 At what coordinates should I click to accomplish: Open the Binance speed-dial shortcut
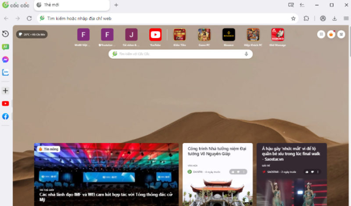(229, 37)
